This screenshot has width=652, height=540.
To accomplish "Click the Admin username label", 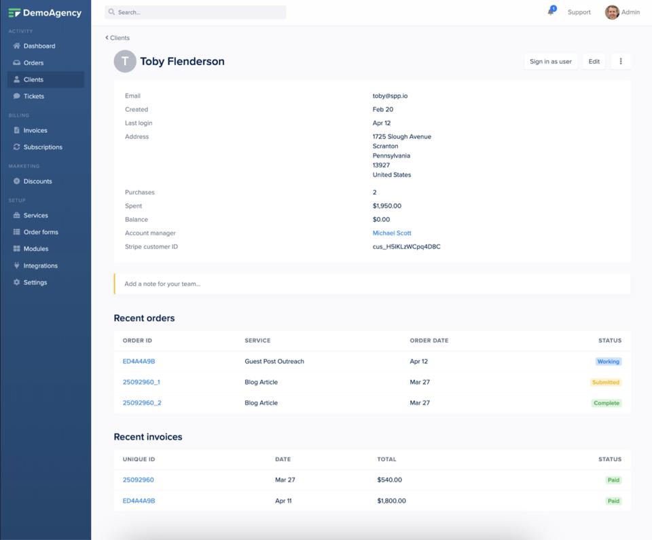I will pos(630,12).
